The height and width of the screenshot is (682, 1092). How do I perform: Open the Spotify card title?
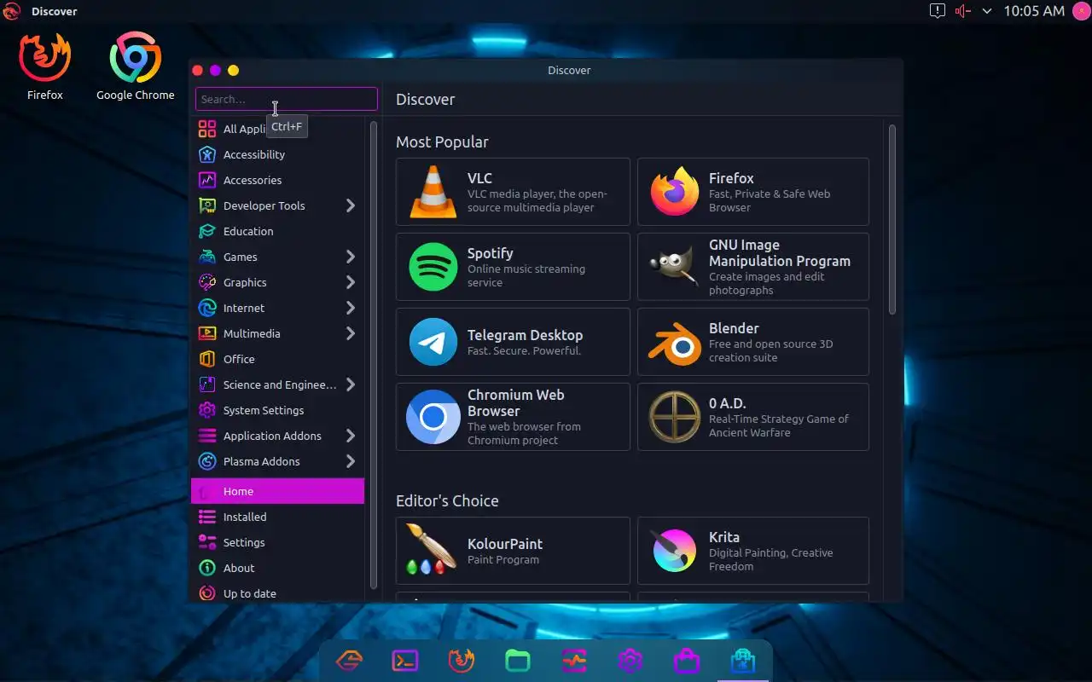(491, 253)
